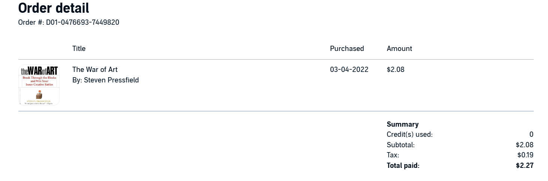Click the Order # label text
This screenshot has width=548, height=181.
[x=31, y=22]
